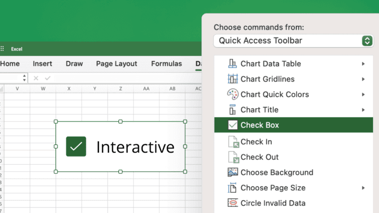
Task: Open the Formulas ribbon tab
Action: tap(166, 63)
